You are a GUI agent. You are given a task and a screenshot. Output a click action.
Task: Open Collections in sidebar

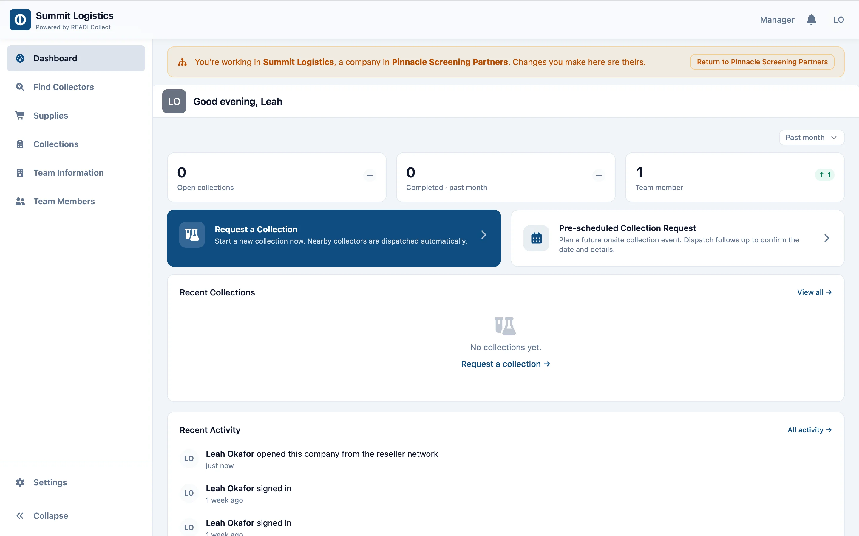76,144
